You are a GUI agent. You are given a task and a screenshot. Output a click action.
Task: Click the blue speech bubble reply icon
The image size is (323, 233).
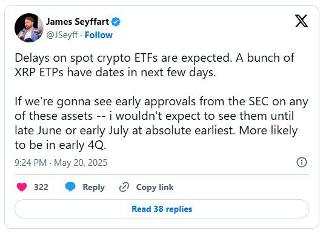[70, 187]
